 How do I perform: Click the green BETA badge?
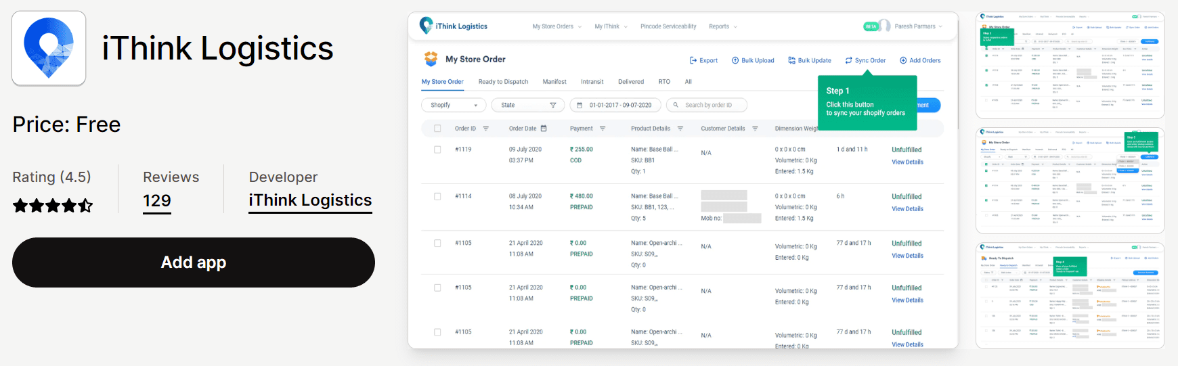point(871,26)
